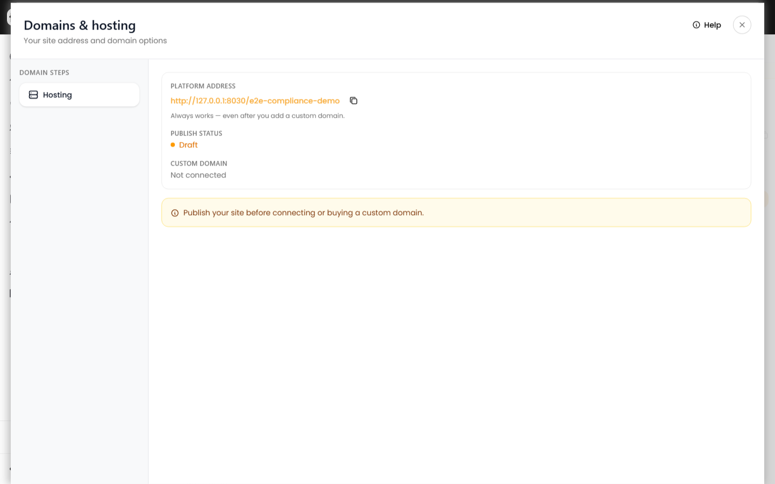Close the Domains & hosting dialog
The height and width of the screenshot is (484, 775).
(x=742, y=25)
